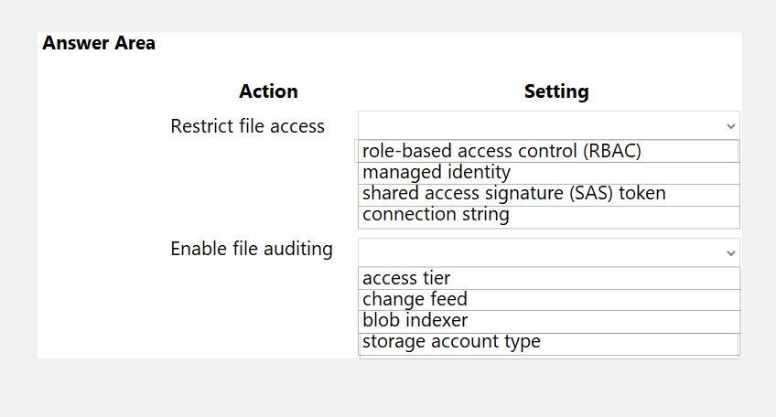This screenshot has height=417, width=776.
Task: Click the Answer Area heading
Action: [99, 43]
